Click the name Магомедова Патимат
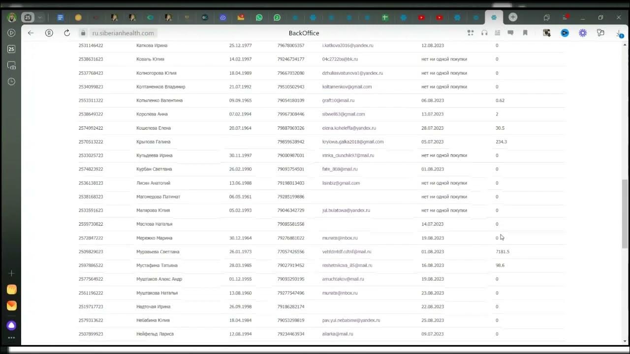The width and height of the screenshot is (630, 354). (x=158, y=197)
